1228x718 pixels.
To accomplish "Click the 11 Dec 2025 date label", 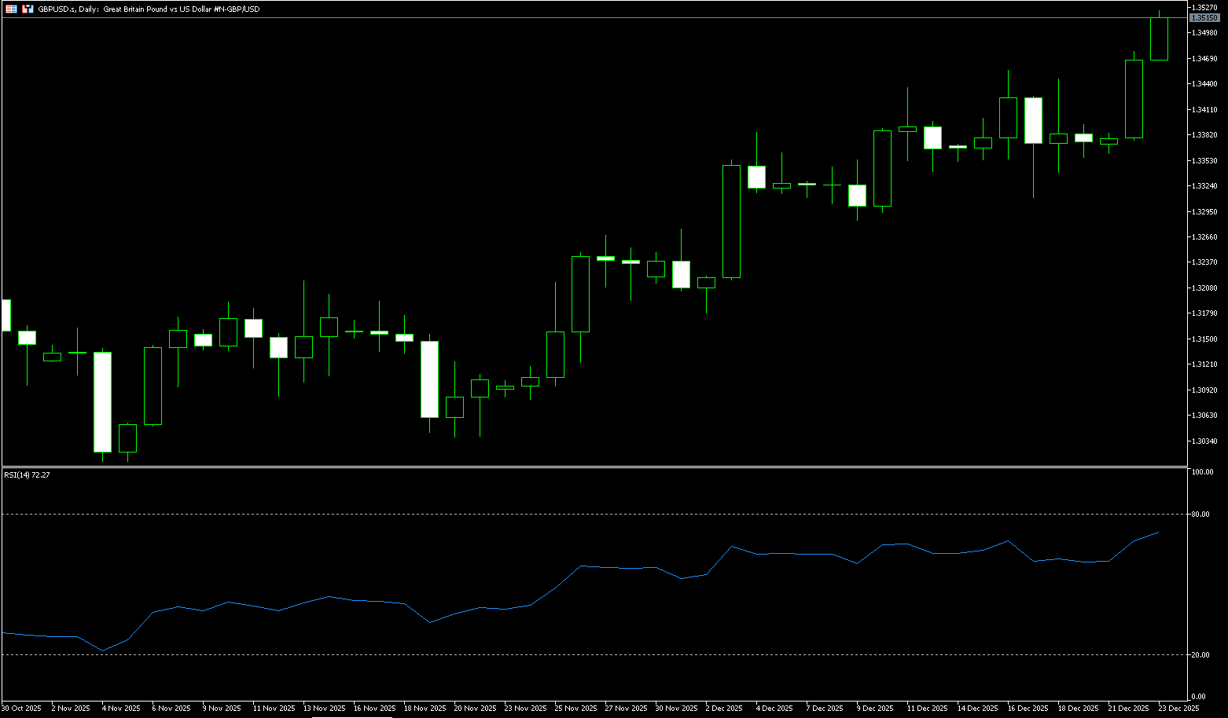I will pyautogui.click(x=927, y=709).
